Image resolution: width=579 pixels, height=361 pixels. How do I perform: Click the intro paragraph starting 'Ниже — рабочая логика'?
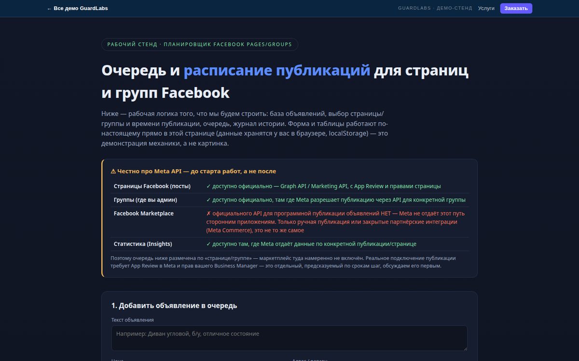point(245,129)
